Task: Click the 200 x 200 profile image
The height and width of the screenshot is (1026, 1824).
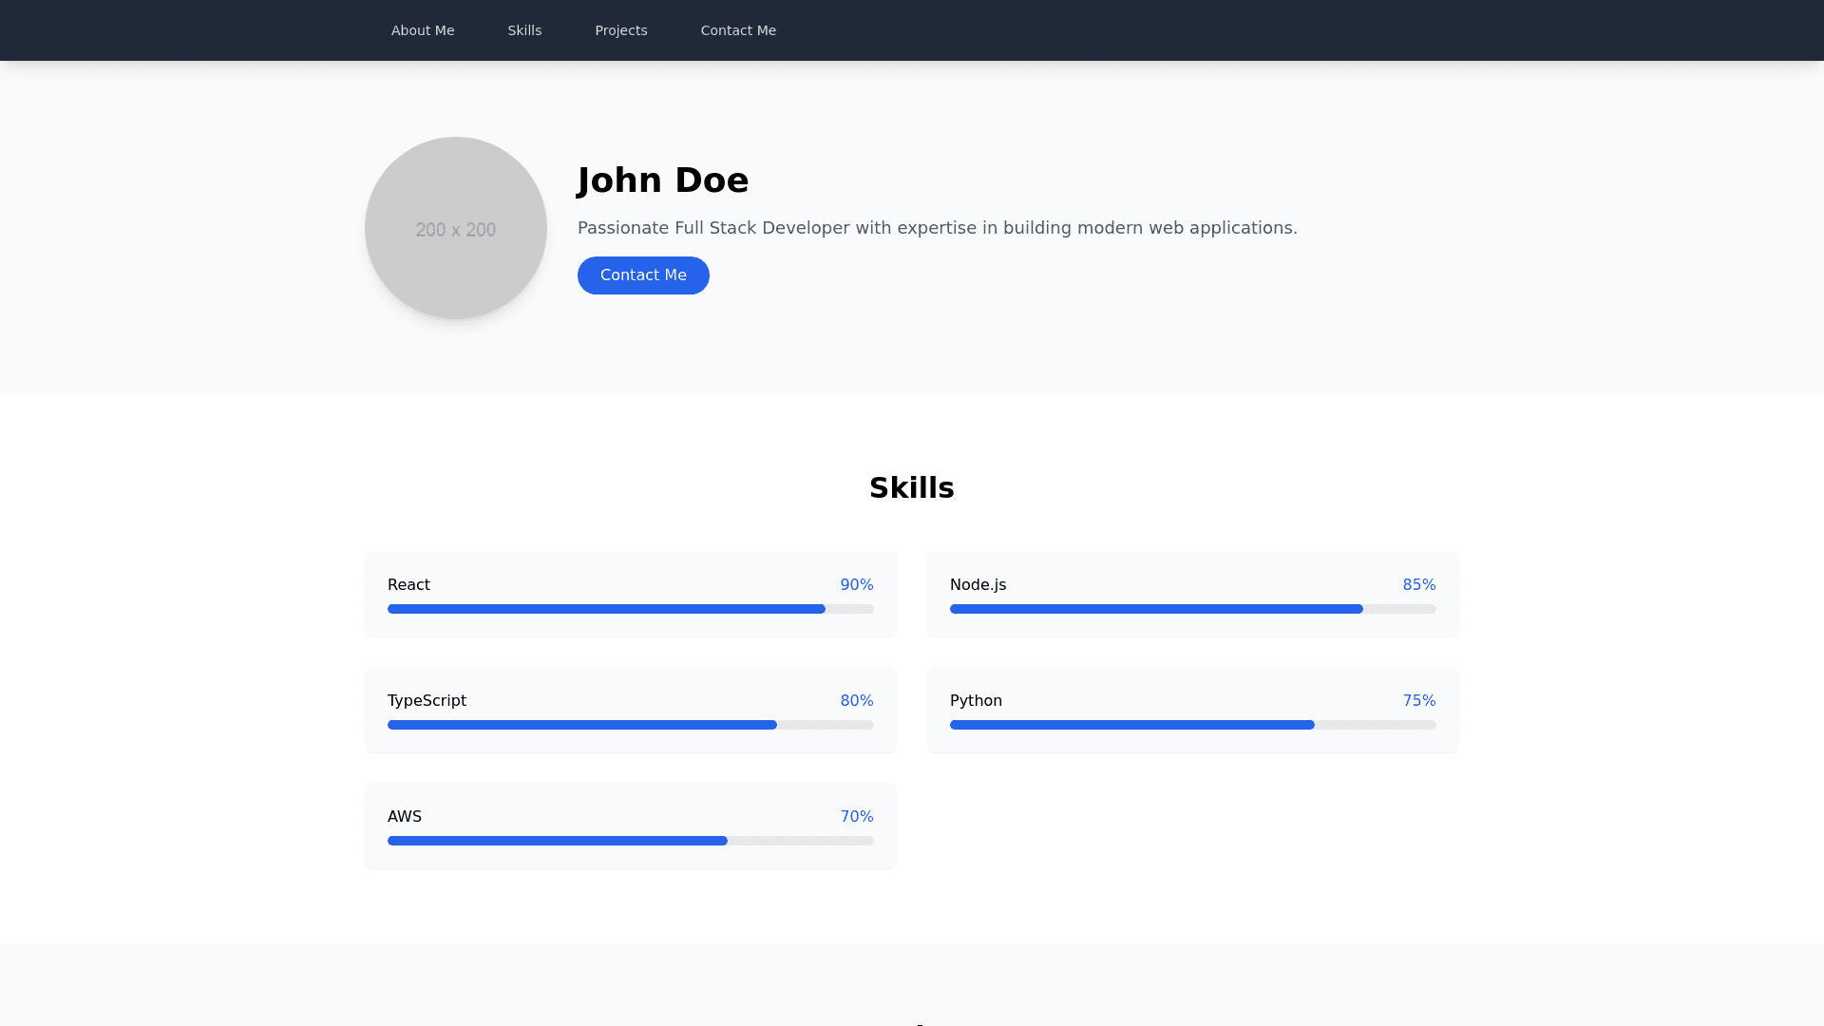Action: tap(456, 228)
